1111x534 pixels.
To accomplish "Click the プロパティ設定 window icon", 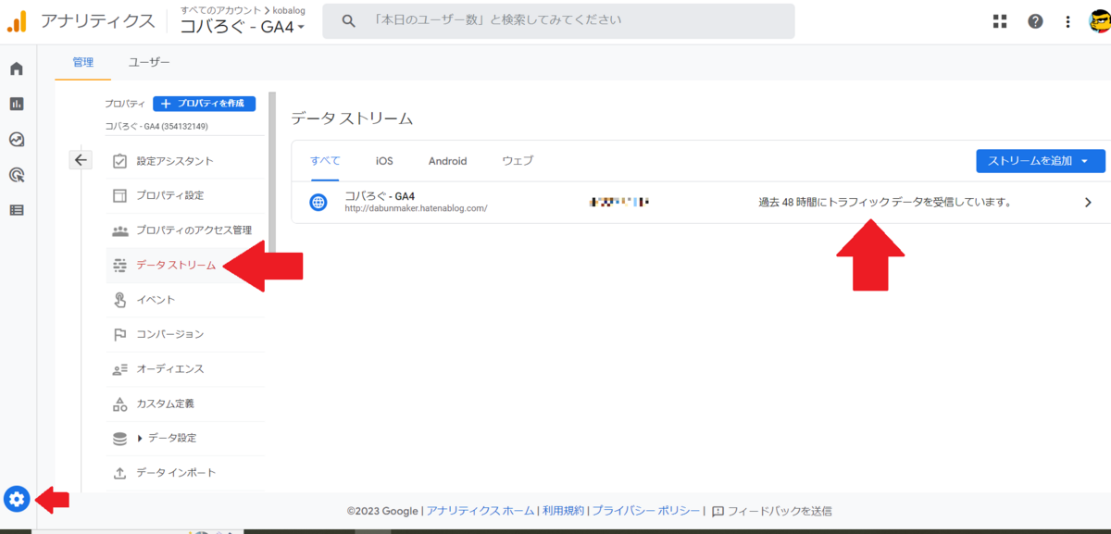I will tap(119, 195).
